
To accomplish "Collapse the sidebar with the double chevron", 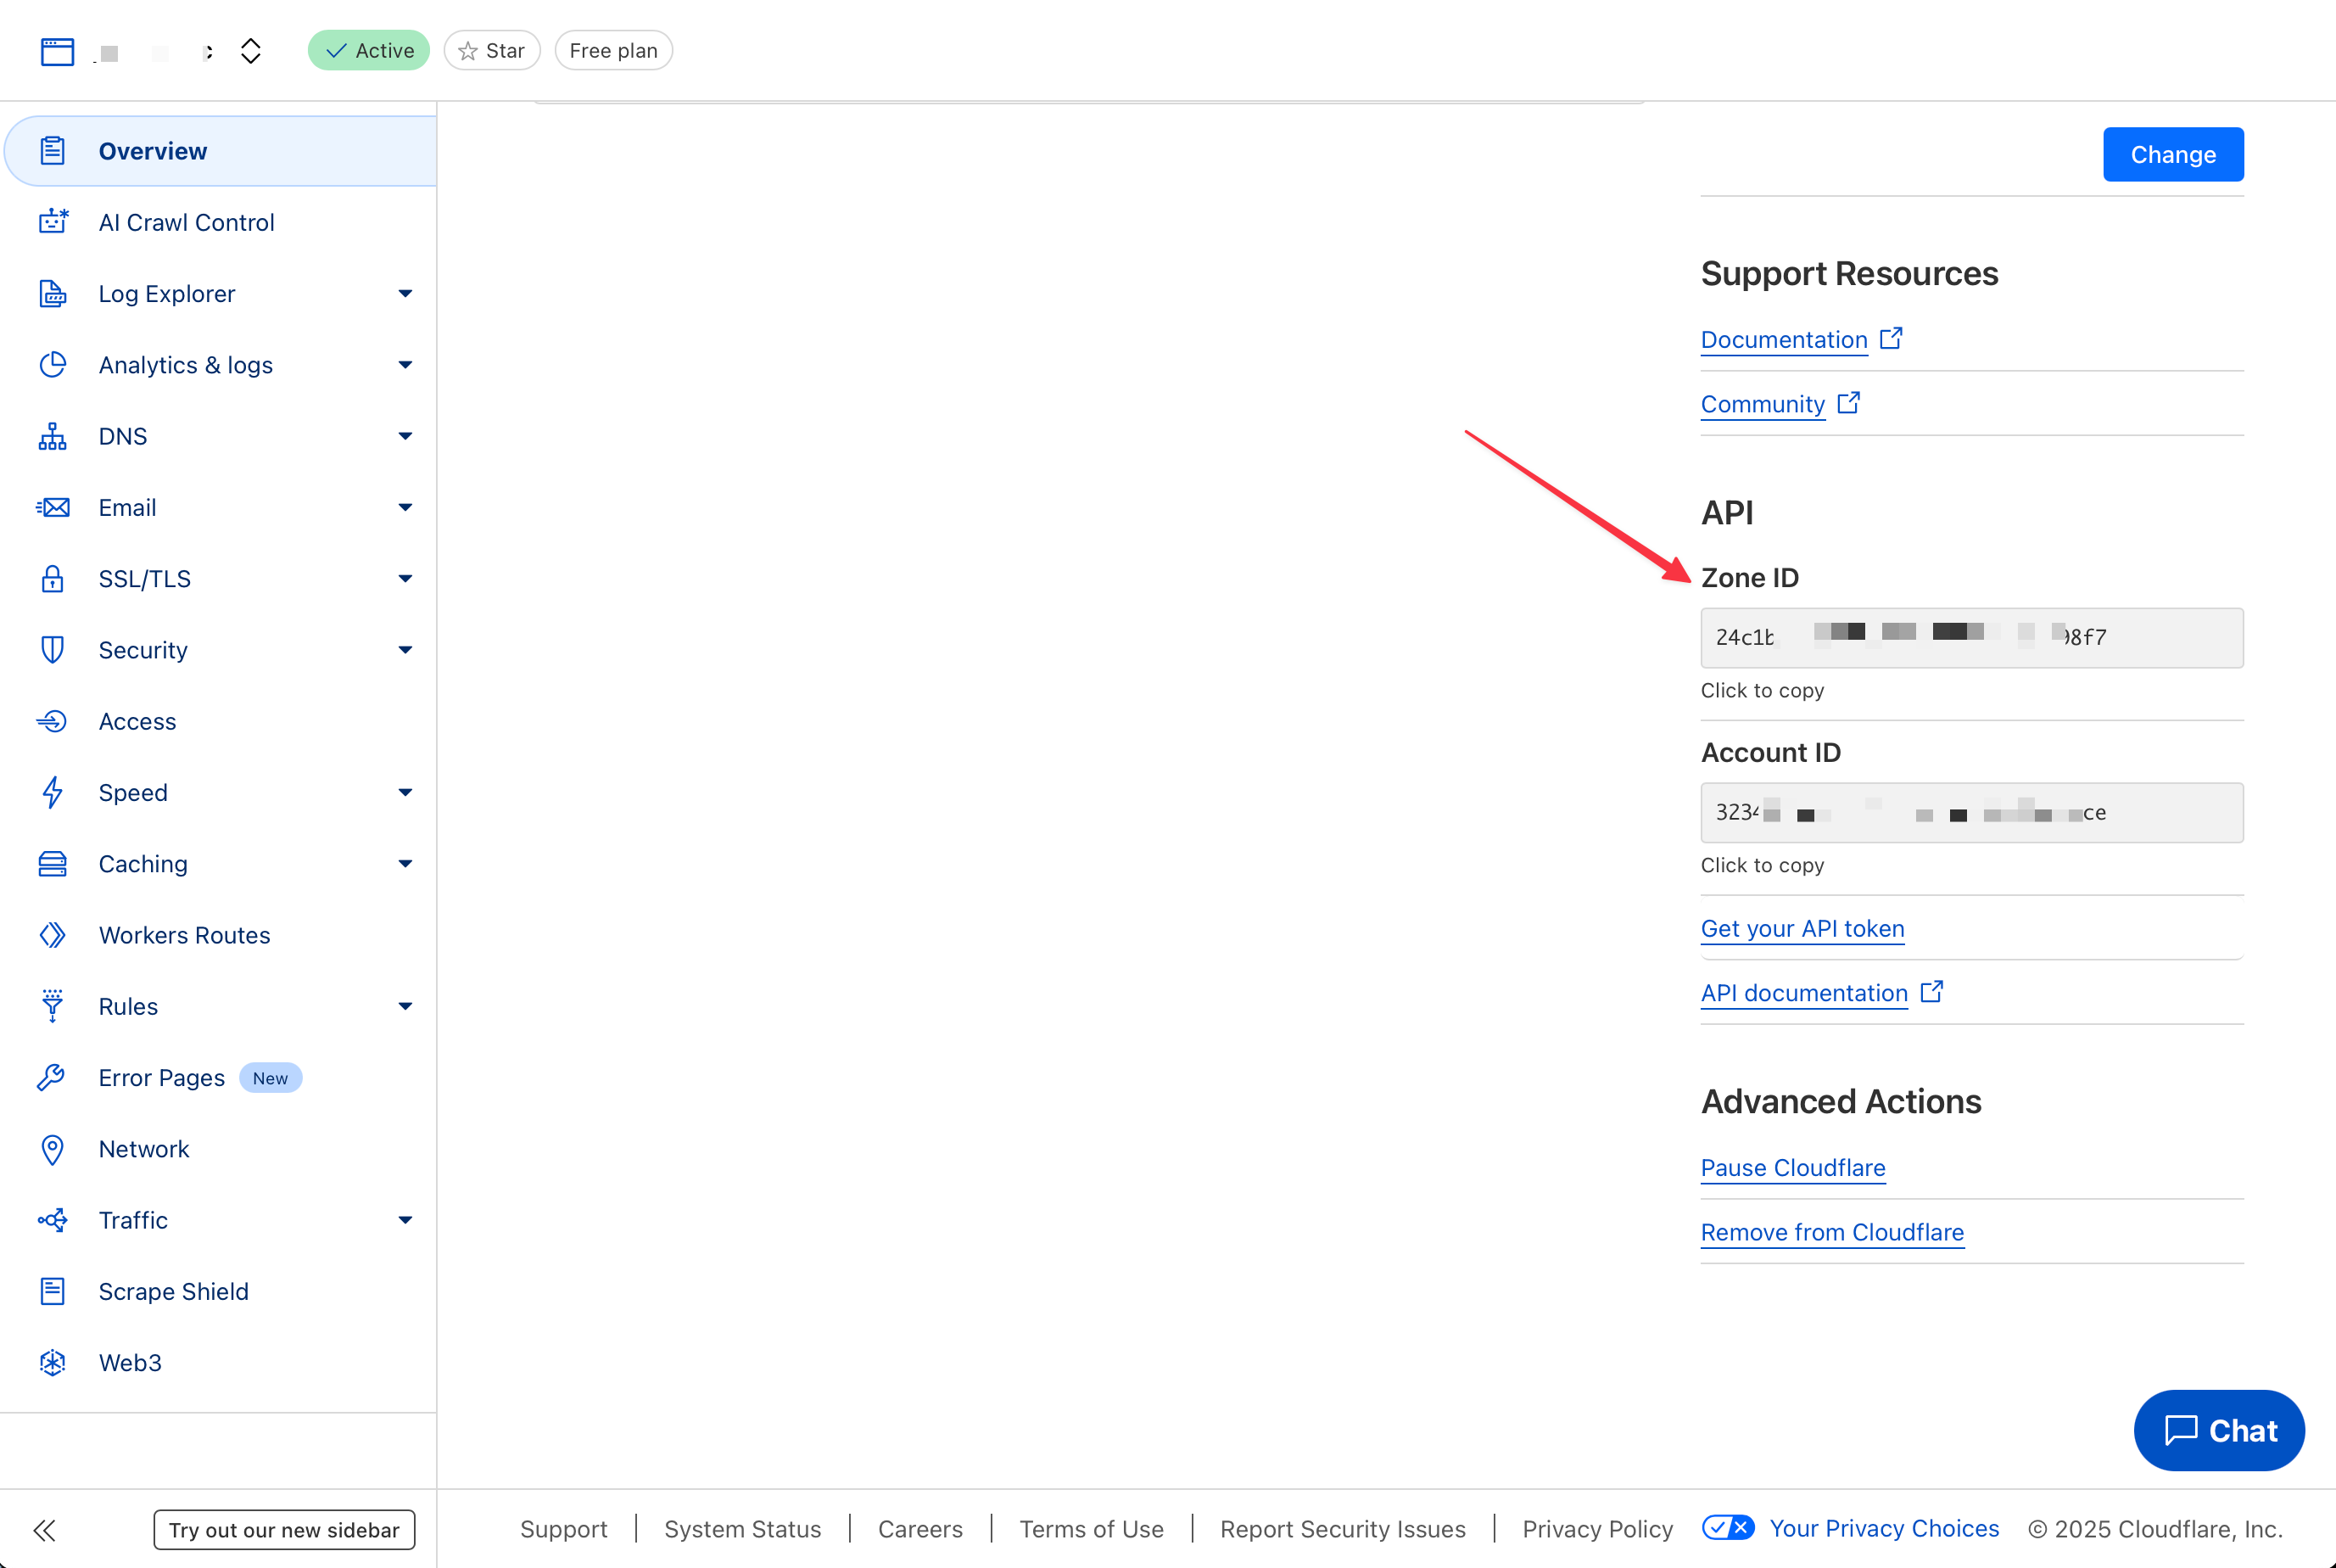I will pos(45,1530).
